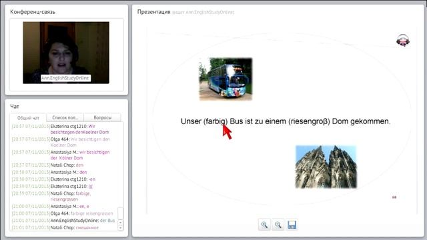
Task: Click Olga 464's message 'Wir besichtigen den Koelner Dom'
Action: [x=80, y=142]
